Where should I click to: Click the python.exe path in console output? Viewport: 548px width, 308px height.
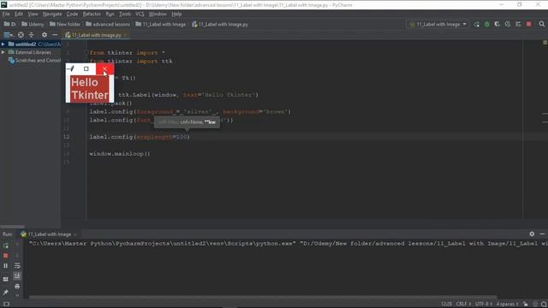pos(162,243)
